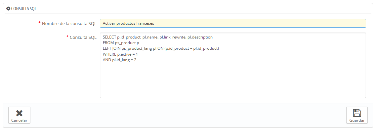Click inside the Consulta SQL text area

[x=233, y=65]
